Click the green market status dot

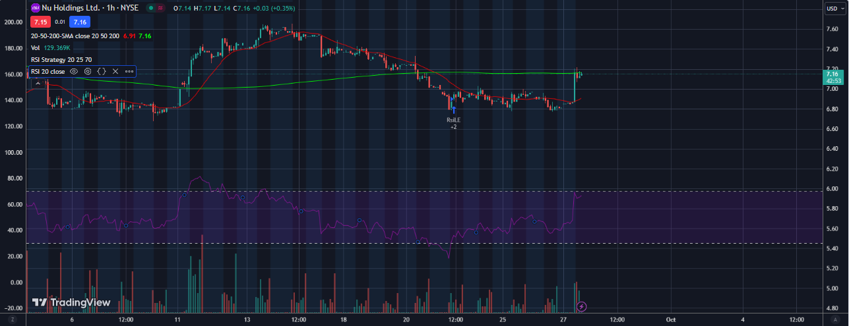[151, 9]
